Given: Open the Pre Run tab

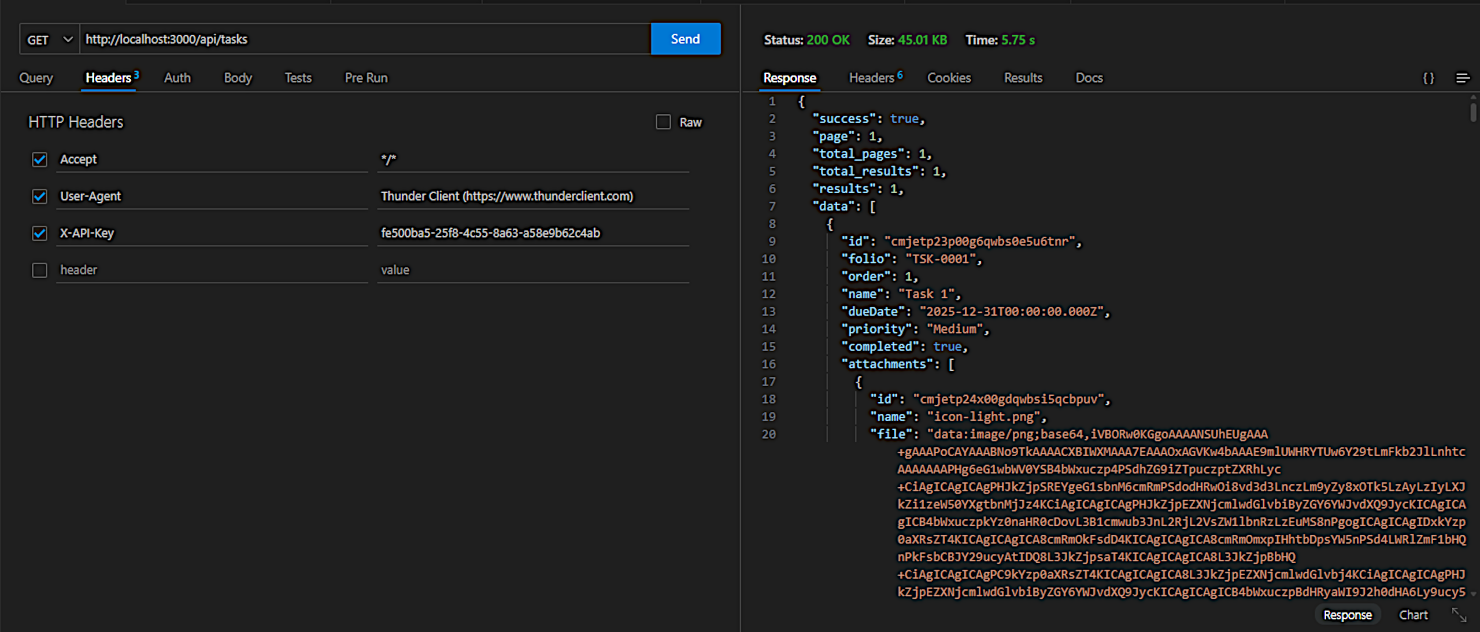Looking at the screenshot, I should pos(366,78).
